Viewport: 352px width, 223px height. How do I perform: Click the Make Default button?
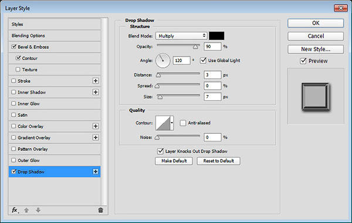(x=174, y=161)
